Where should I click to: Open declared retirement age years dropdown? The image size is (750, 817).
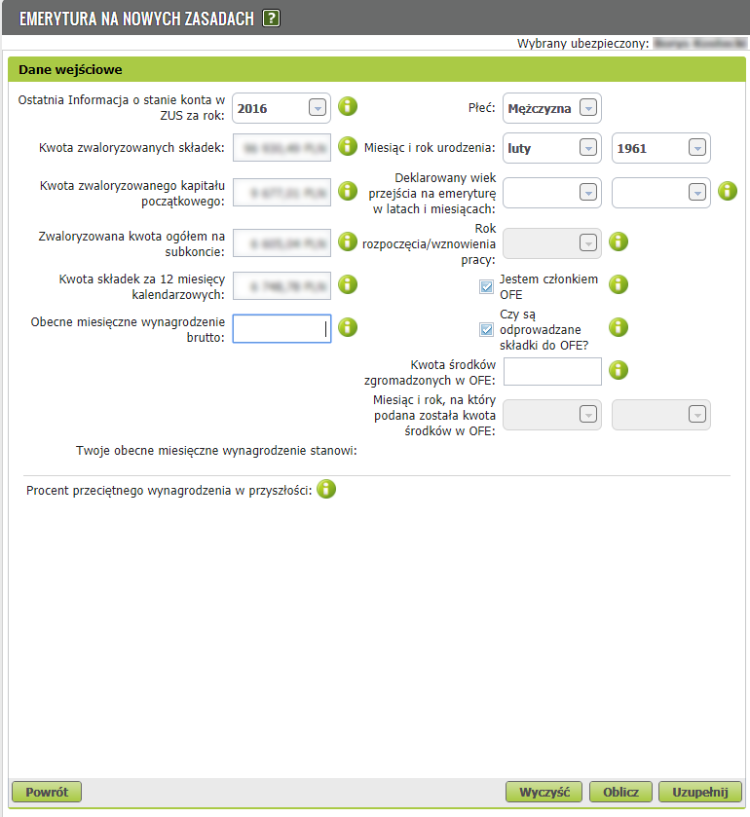click(552, 193)
